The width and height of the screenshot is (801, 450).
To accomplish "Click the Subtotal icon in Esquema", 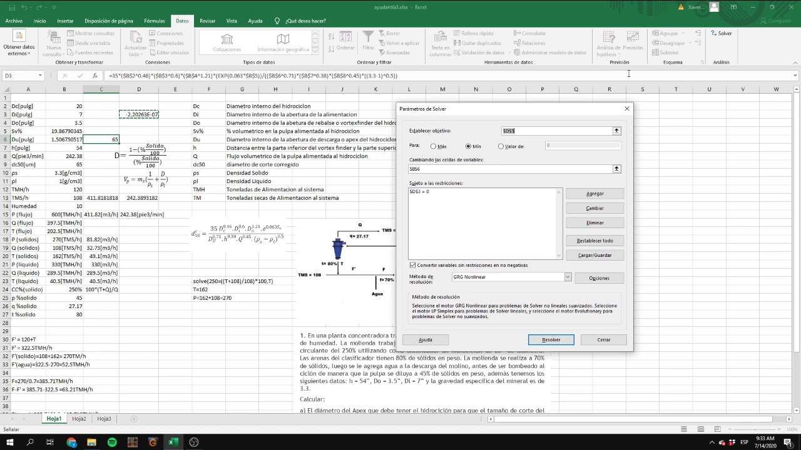I will [x=656, y=52].
